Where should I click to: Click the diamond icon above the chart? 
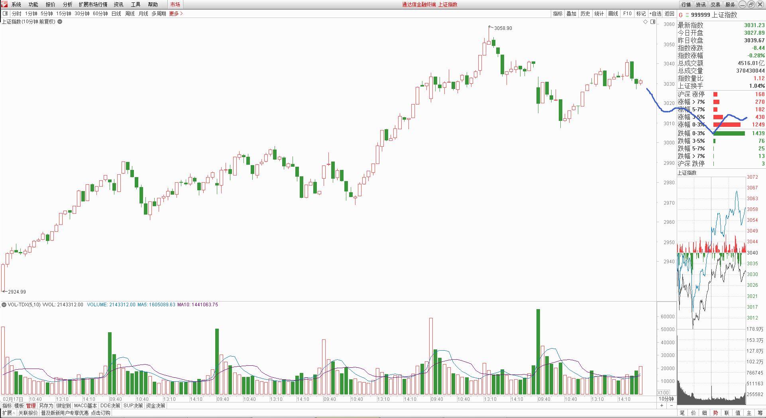click(x=645, y=22)
